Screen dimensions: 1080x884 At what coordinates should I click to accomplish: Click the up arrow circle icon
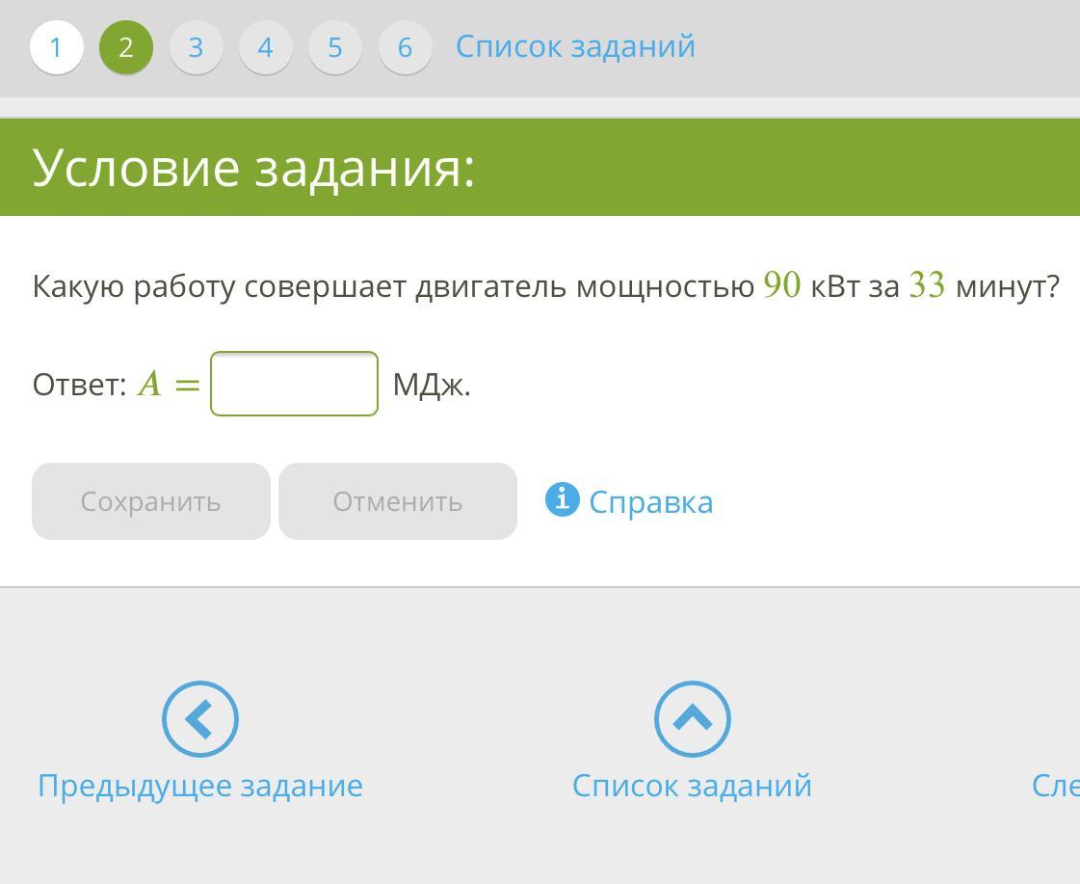tap(692, 718)
